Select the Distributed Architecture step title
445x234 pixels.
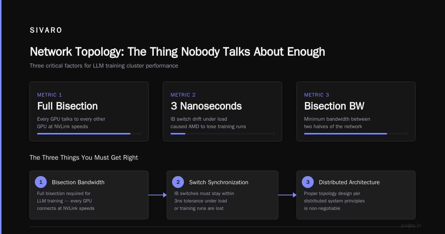click(349, 182)
